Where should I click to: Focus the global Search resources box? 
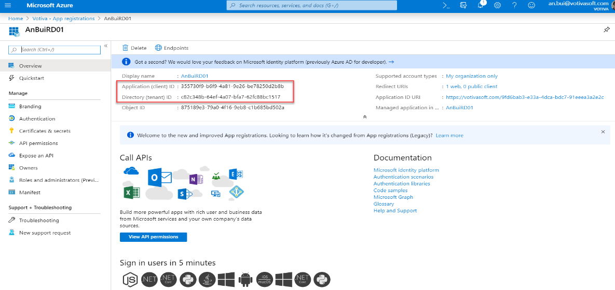coord(312,6)
